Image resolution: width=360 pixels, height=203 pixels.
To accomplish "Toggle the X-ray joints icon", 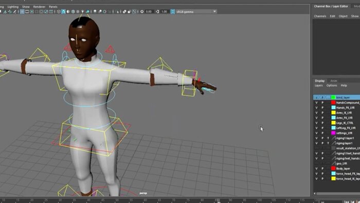I will coord(134,11).
